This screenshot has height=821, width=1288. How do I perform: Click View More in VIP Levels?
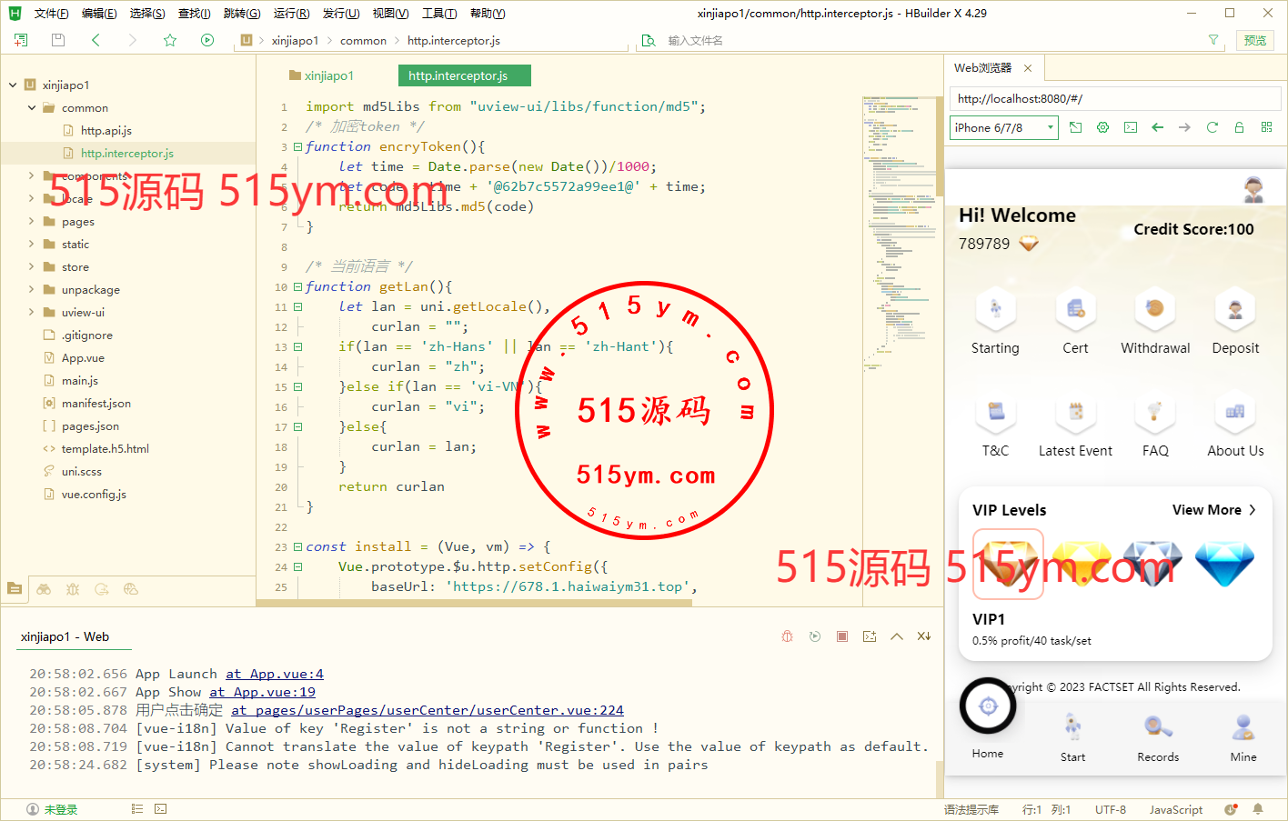pos(1213,510)
